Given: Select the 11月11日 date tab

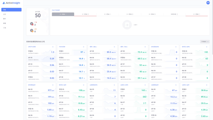Looking at the screenshot, I should point(174,14).
